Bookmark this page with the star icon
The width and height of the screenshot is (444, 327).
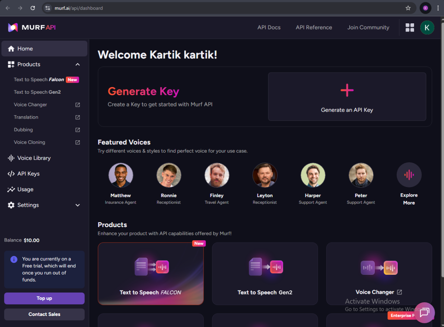pos(408,8)
